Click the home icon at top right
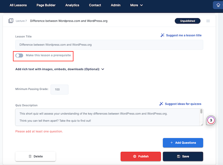The width and height of the screenshot is (223, 165). point(218,5)
